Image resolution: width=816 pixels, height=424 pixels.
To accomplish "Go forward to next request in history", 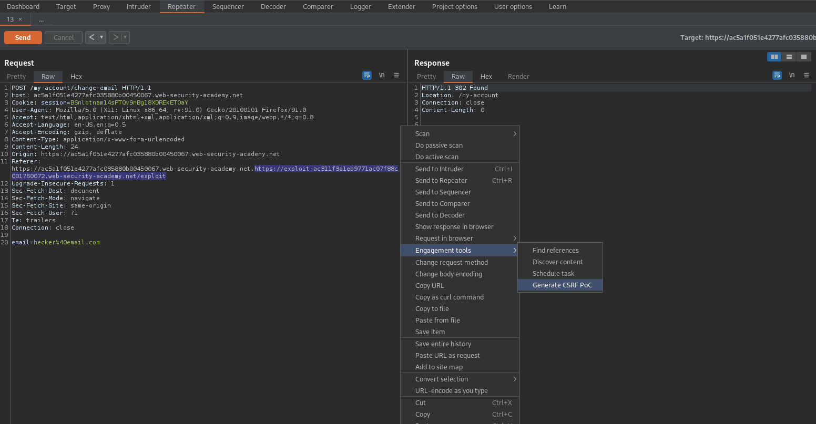I will (116, 37).
